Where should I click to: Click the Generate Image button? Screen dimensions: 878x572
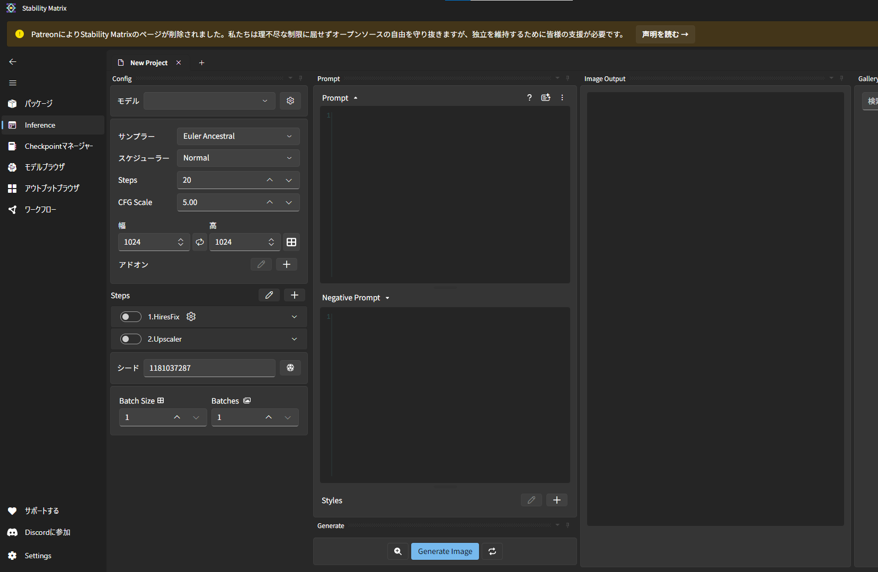point(445,551)
